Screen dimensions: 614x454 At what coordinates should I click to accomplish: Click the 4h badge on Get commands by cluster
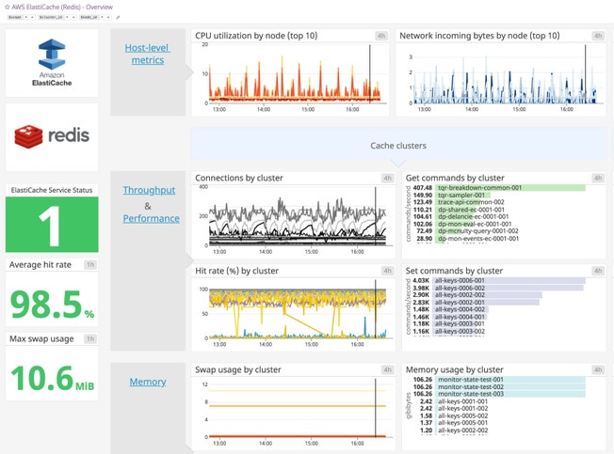598,179
